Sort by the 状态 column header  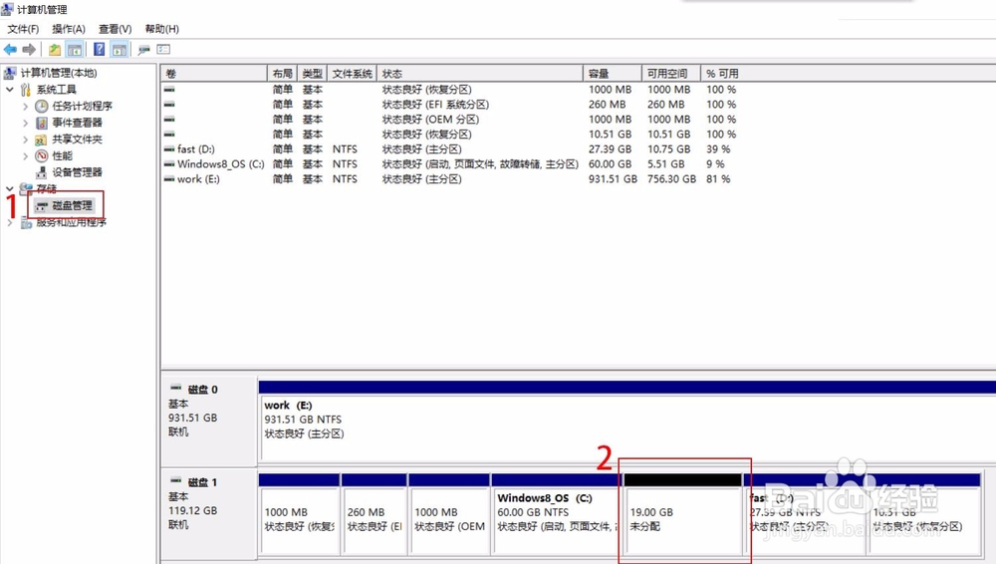point(480,74)
